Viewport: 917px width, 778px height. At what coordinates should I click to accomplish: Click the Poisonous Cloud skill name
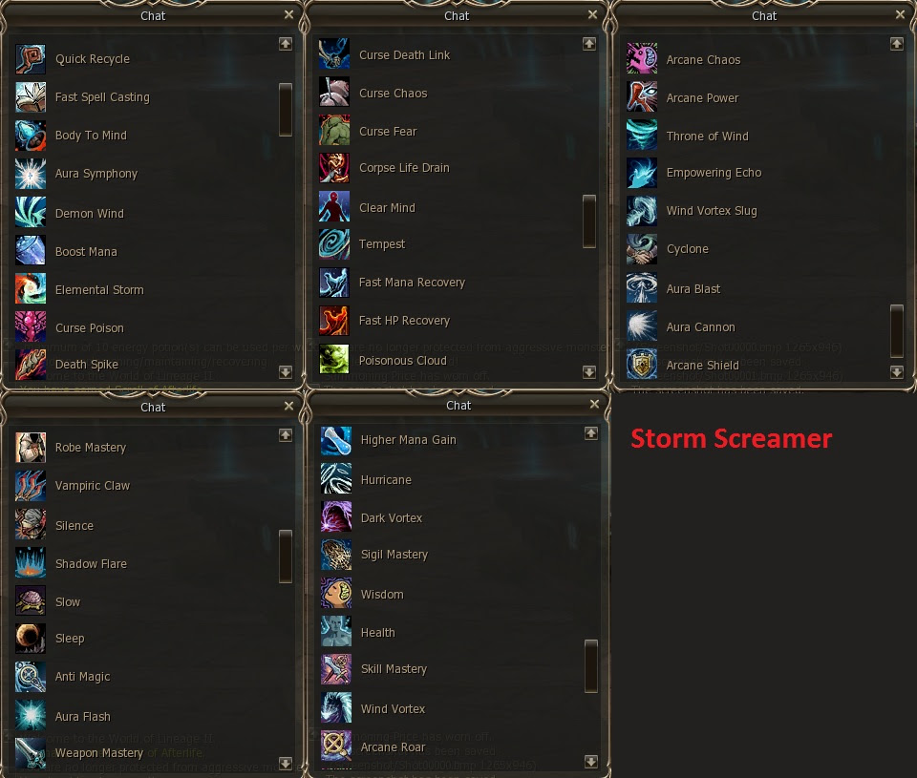[x=402, y=361]
